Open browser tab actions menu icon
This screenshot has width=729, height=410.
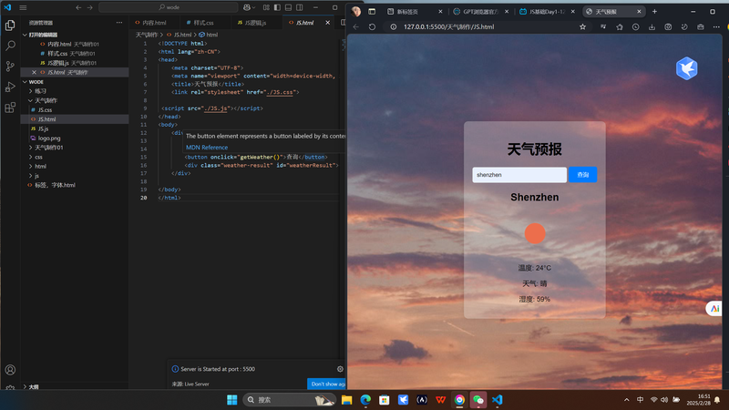point(372,12)
